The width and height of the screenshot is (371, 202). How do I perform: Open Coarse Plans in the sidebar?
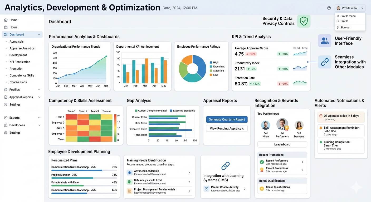pos(18,82)
